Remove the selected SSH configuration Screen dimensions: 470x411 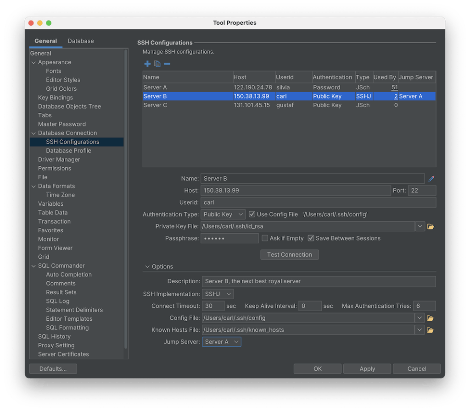click(x=167, y=64)
